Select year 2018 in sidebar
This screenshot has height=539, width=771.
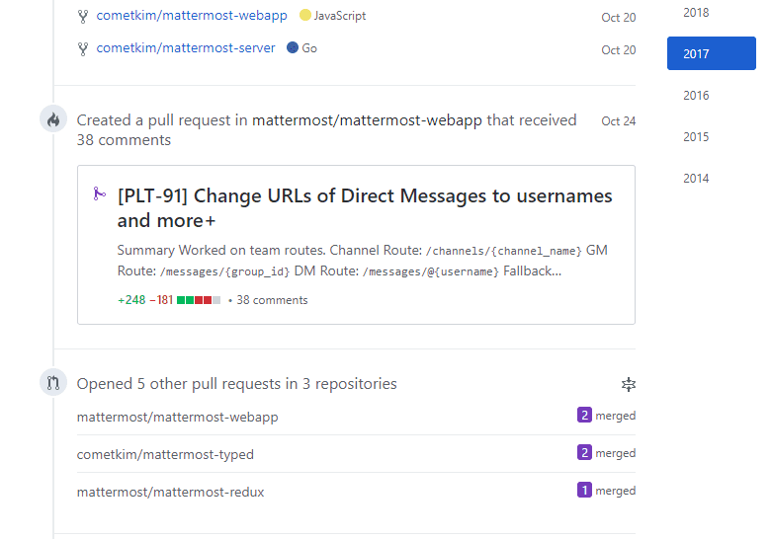click(x=696, y=13)
